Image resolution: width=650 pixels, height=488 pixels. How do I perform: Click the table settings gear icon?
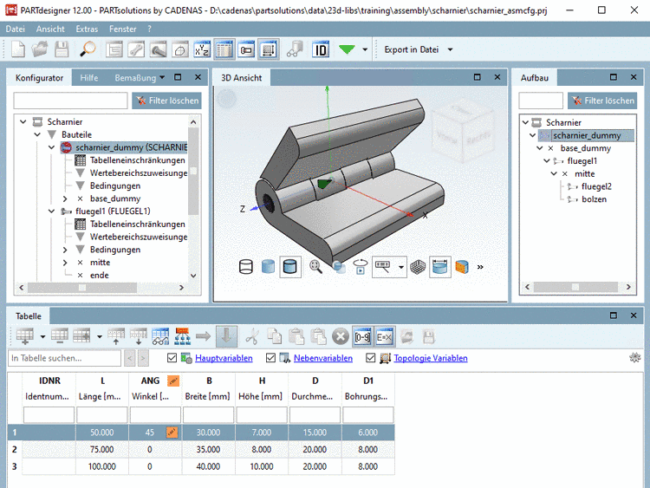coord(634,358)
